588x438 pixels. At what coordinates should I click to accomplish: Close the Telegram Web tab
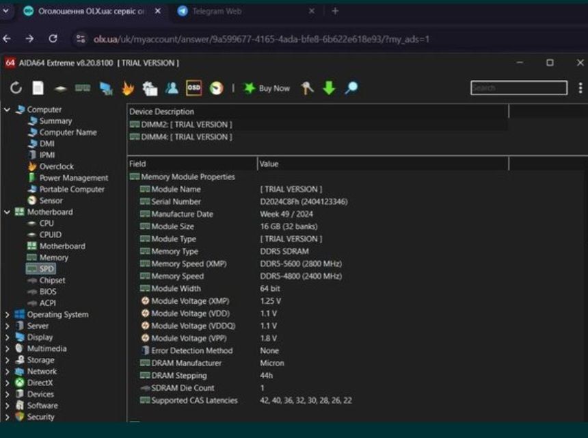[x=311, y=11]
